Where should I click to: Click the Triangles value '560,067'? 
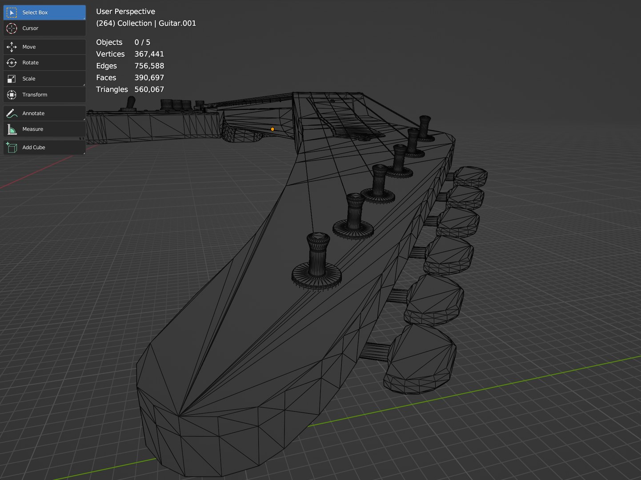[149, 89]
